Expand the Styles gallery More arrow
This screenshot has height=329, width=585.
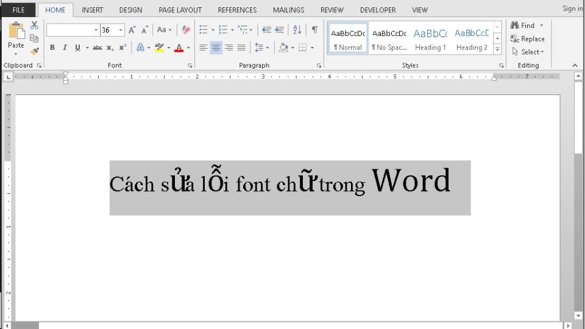coord(497,49)
